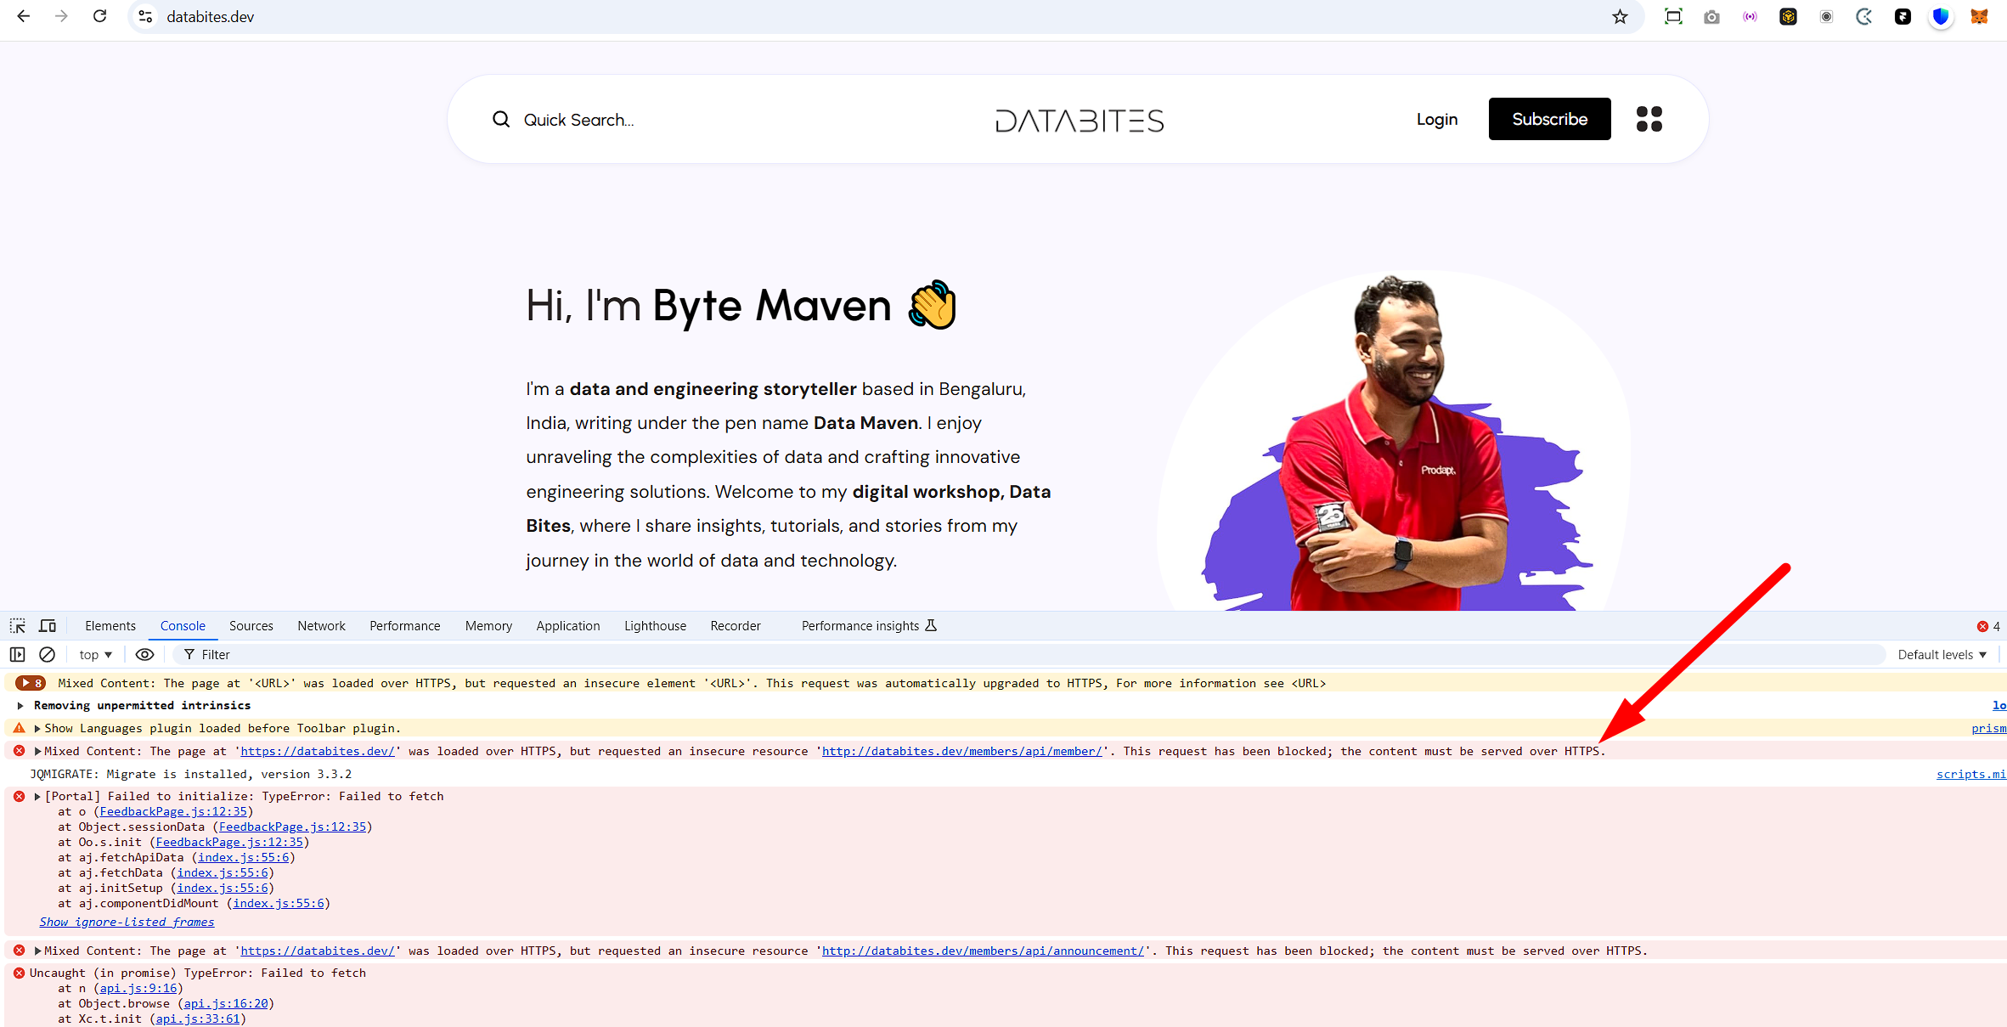Click the Login link
The height and width of the screenshot is (1027, 2007).
click(1437, 120)
